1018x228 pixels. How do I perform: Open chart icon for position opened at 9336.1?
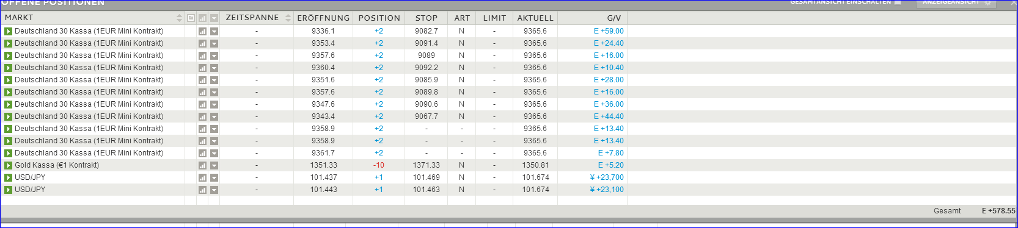tap(202, 31)
